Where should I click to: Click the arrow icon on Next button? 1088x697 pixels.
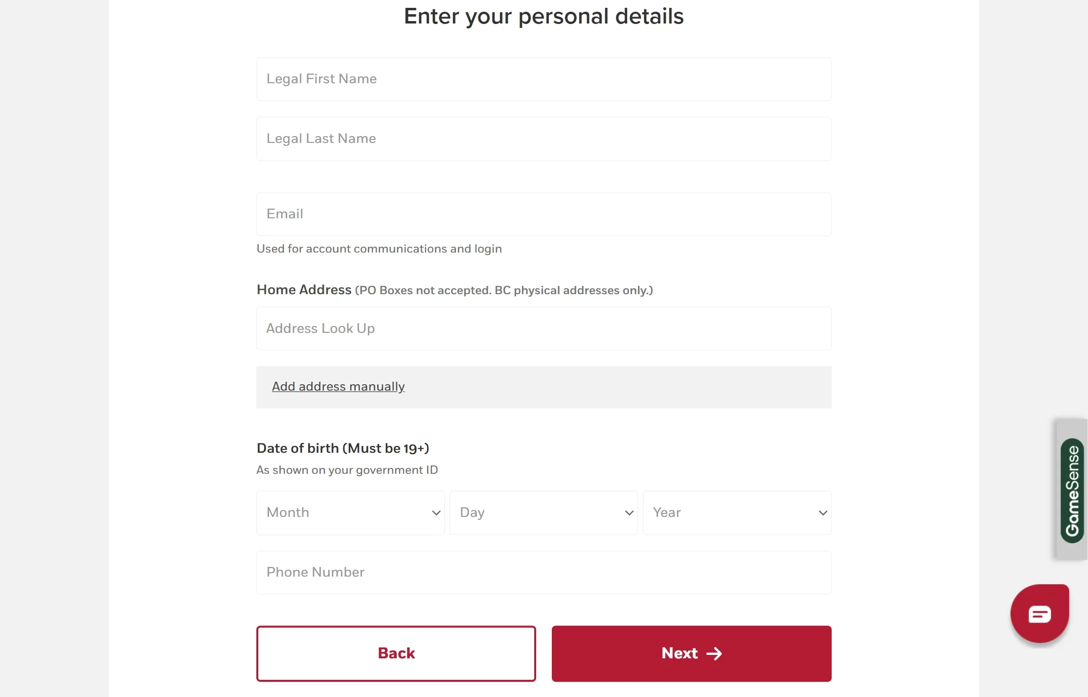[x=714, y=654]
